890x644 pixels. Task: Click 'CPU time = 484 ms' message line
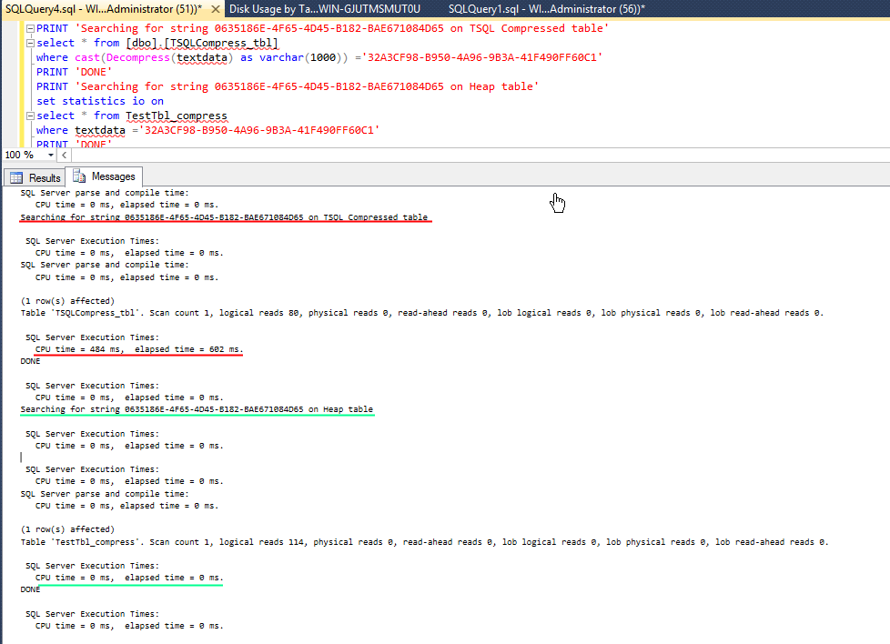[x=138, y=349]
